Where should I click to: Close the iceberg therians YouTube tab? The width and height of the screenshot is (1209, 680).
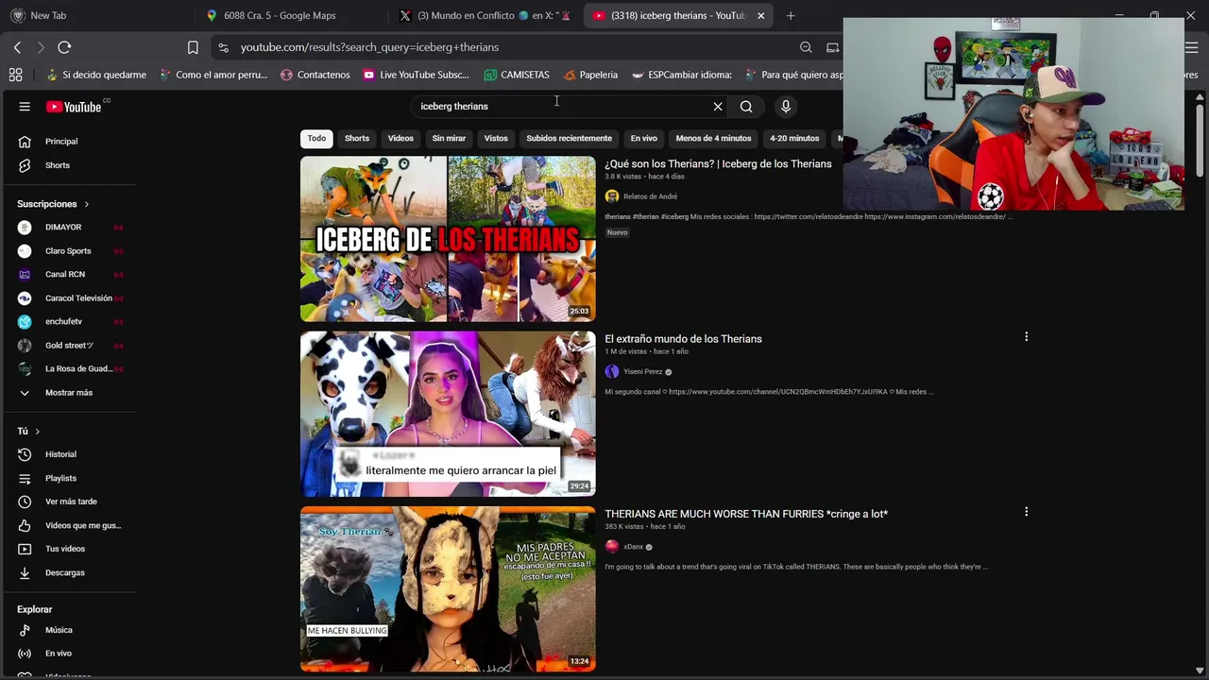(x=760, y=15)
